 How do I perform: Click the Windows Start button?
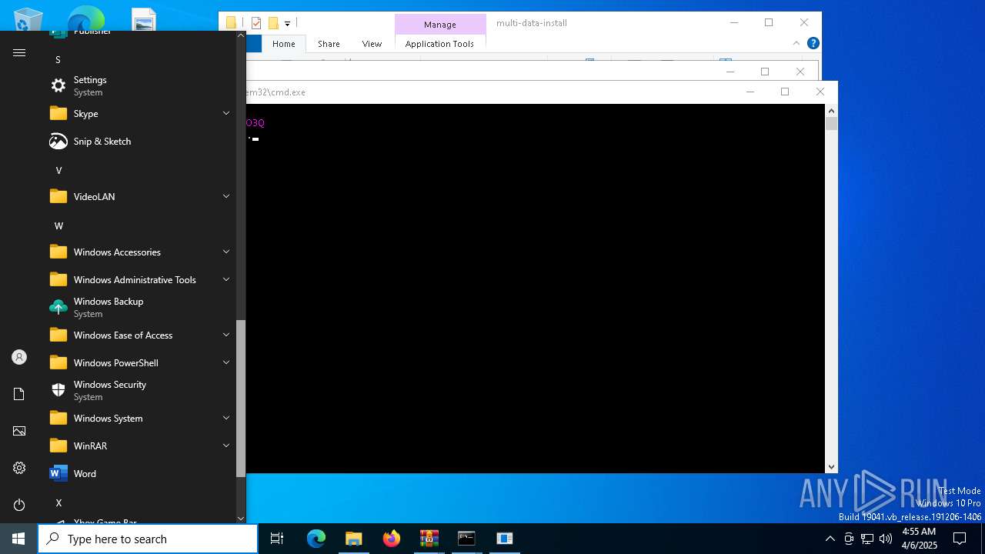tap(18, 539)
